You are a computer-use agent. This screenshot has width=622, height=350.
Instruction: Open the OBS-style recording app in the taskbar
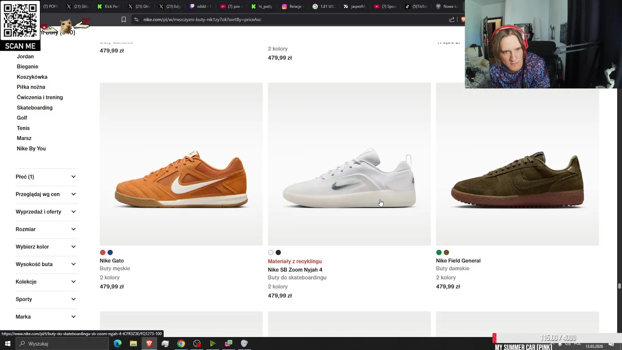(x=197, y=344)
